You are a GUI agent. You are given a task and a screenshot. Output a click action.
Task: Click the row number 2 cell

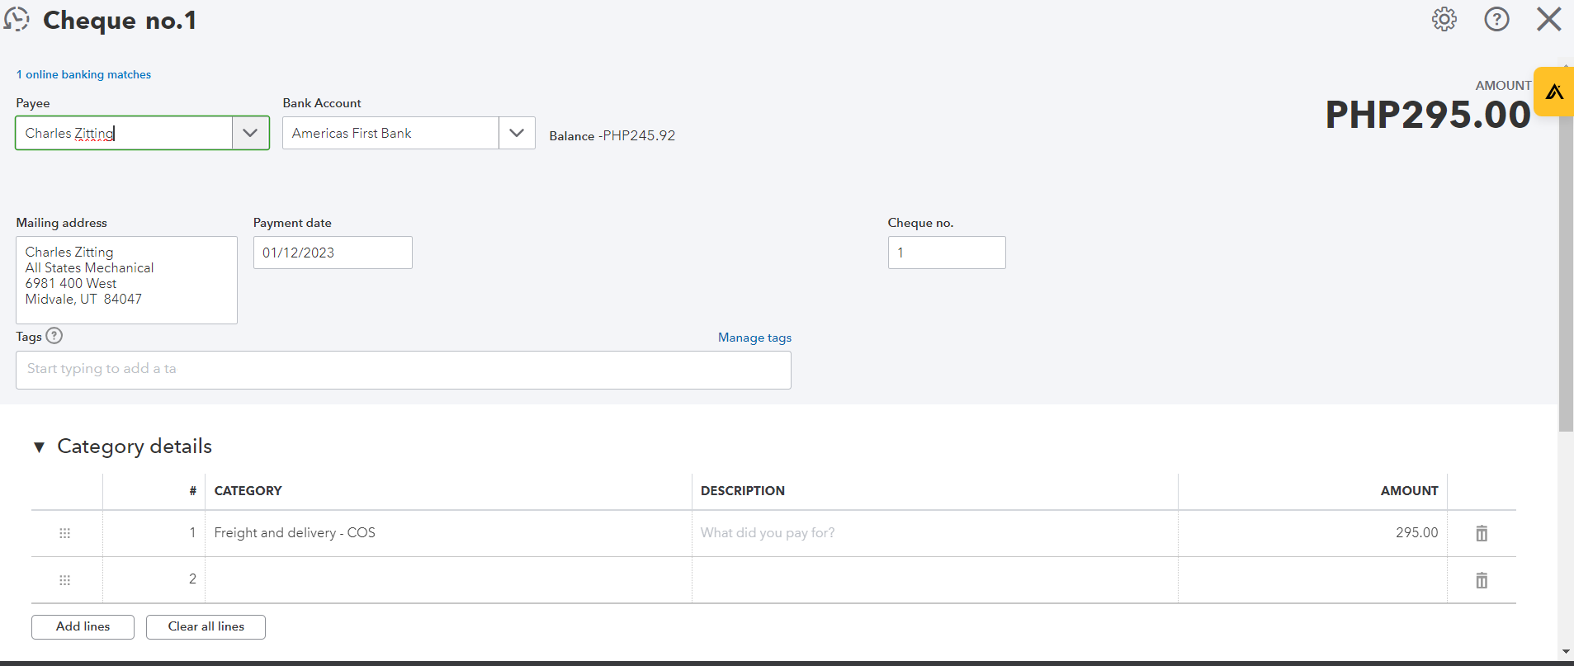point(154,580)
